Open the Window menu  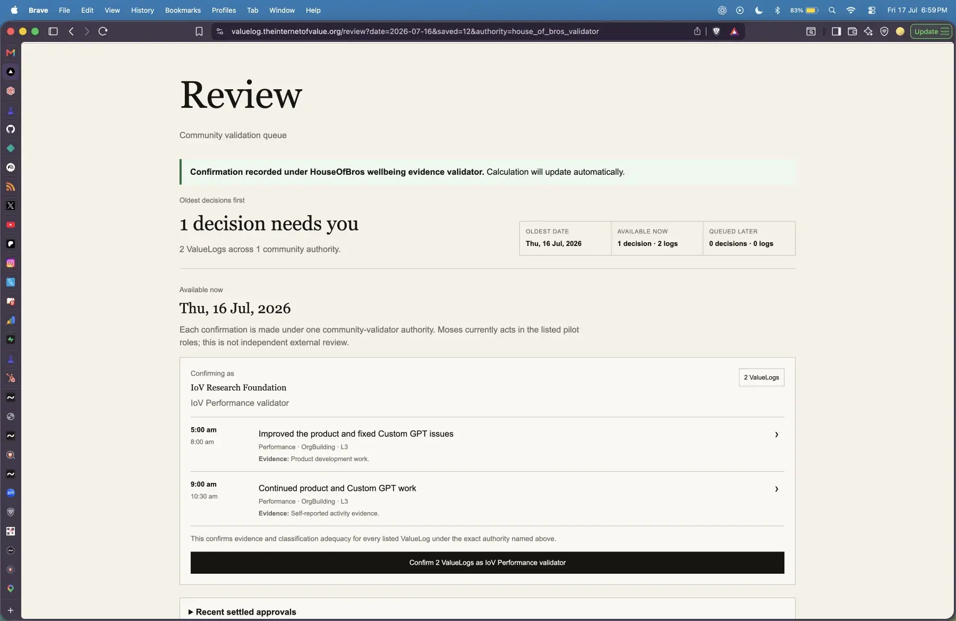(282, 10)
